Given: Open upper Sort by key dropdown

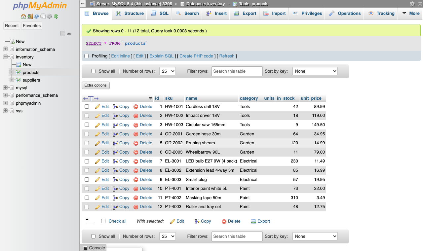Looking at the screenshot, I should point(315,71).
